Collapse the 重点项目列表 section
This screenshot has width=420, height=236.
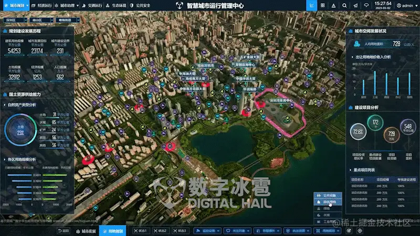click(350, 170)
